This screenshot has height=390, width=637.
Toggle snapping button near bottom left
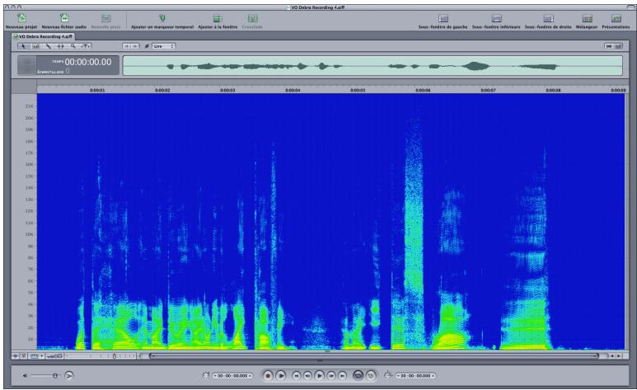24,356
